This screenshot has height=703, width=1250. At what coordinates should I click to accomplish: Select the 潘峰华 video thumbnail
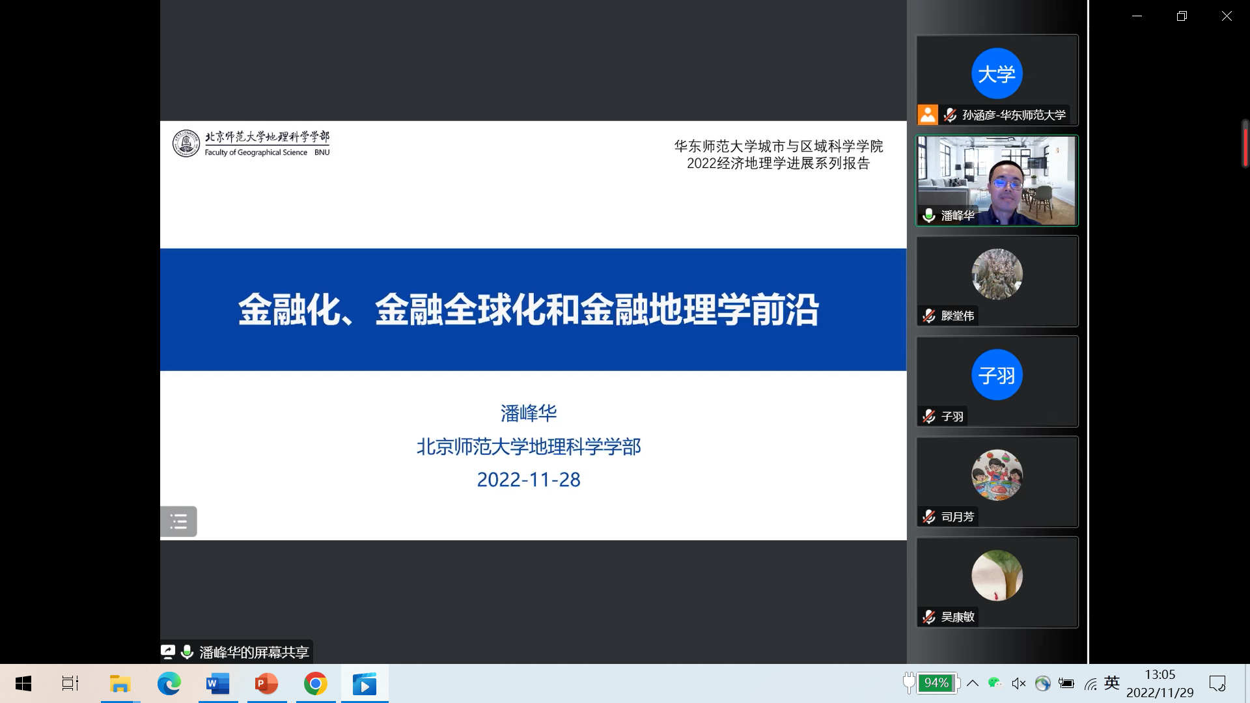tap(997, 181)
